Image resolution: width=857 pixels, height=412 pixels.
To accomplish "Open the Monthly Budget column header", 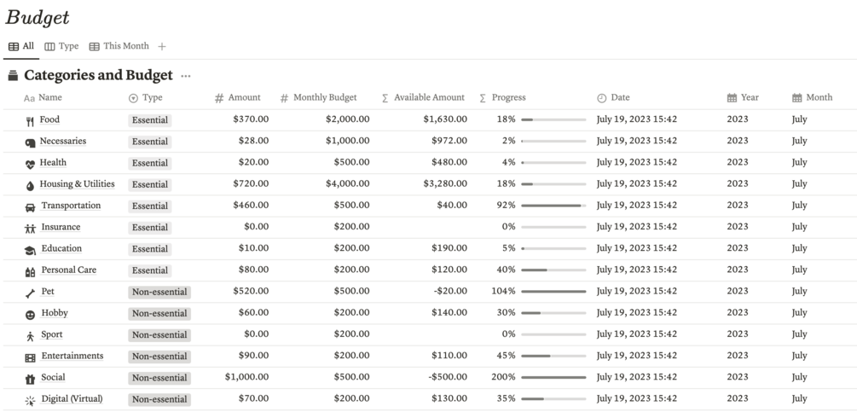I will point(324,98).
